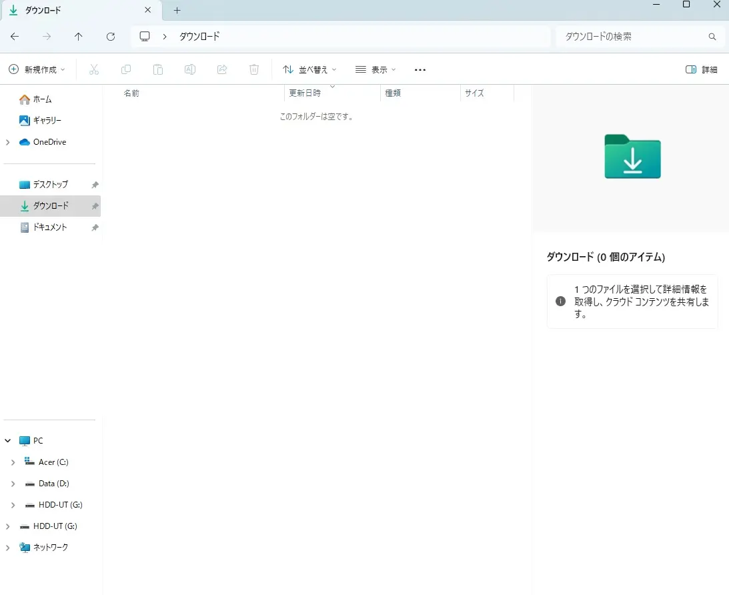Click the Paste clipboard icon
Image resolution: width=729 pixels, height=595 pixels.
pyautogui.click(x=158, y=70)
